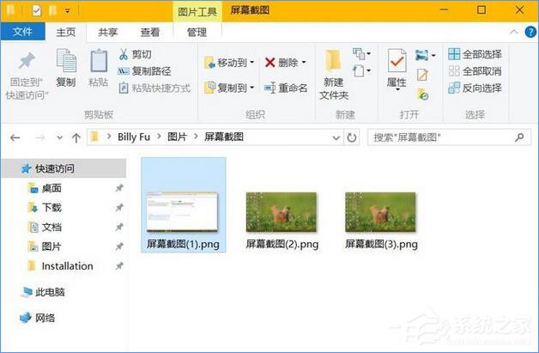This screenshot has width=539, height=353.
Task: Invert selection with 反向选择
Action: pyautogui.click(x=475, y=88)
